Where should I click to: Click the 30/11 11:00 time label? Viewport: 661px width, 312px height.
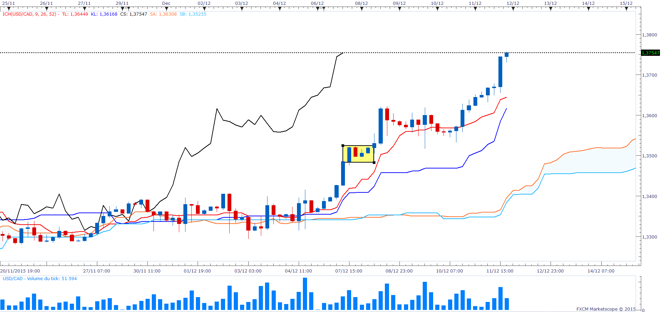pyautogui.click(x=147, y=271)
